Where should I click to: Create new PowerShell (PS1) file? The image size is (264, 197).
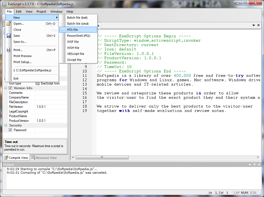coord(78,36)
